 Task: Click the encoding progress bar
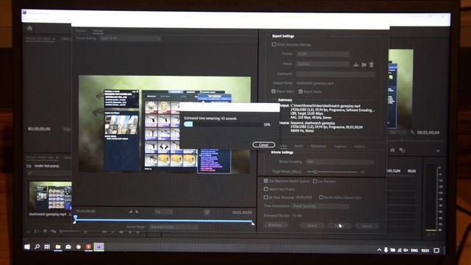(222, 124)
